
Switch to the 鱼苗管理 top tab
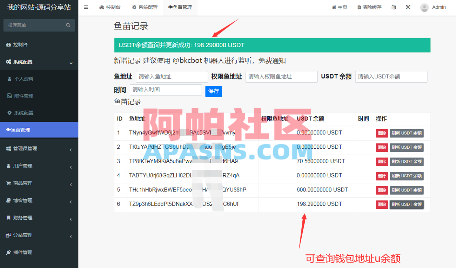(x=180, y=7)
